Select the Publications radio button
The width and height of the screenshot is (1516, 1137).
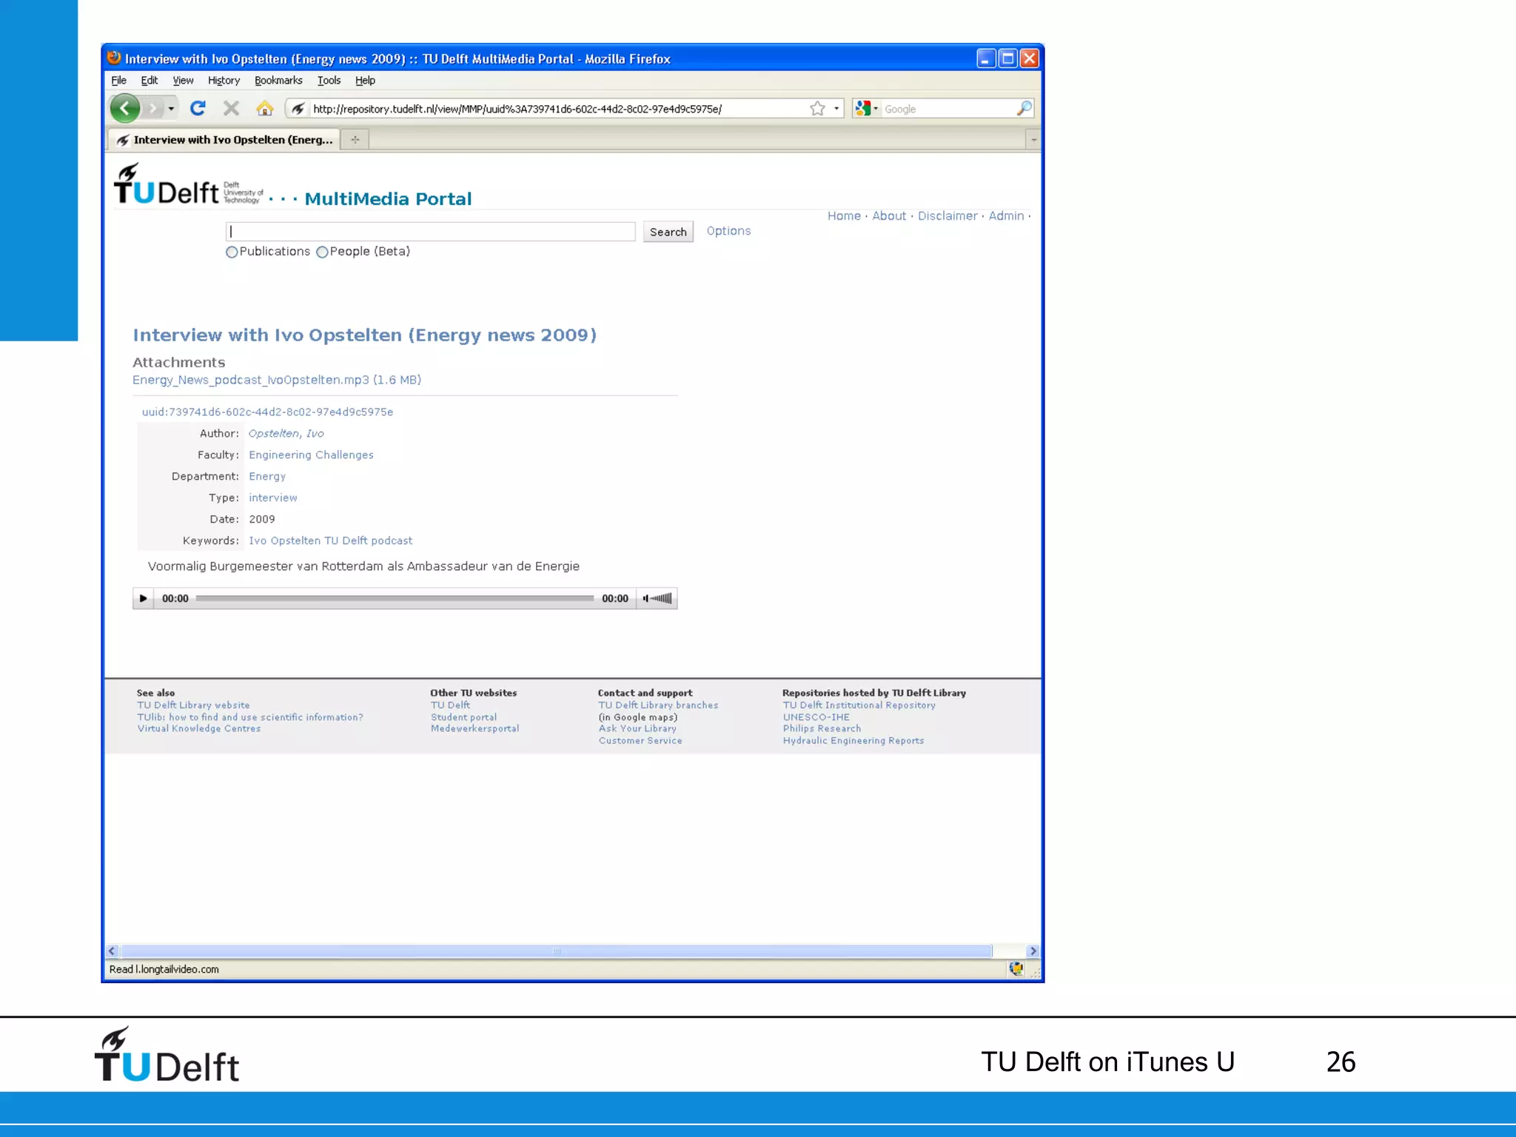[x=232, y=252]
